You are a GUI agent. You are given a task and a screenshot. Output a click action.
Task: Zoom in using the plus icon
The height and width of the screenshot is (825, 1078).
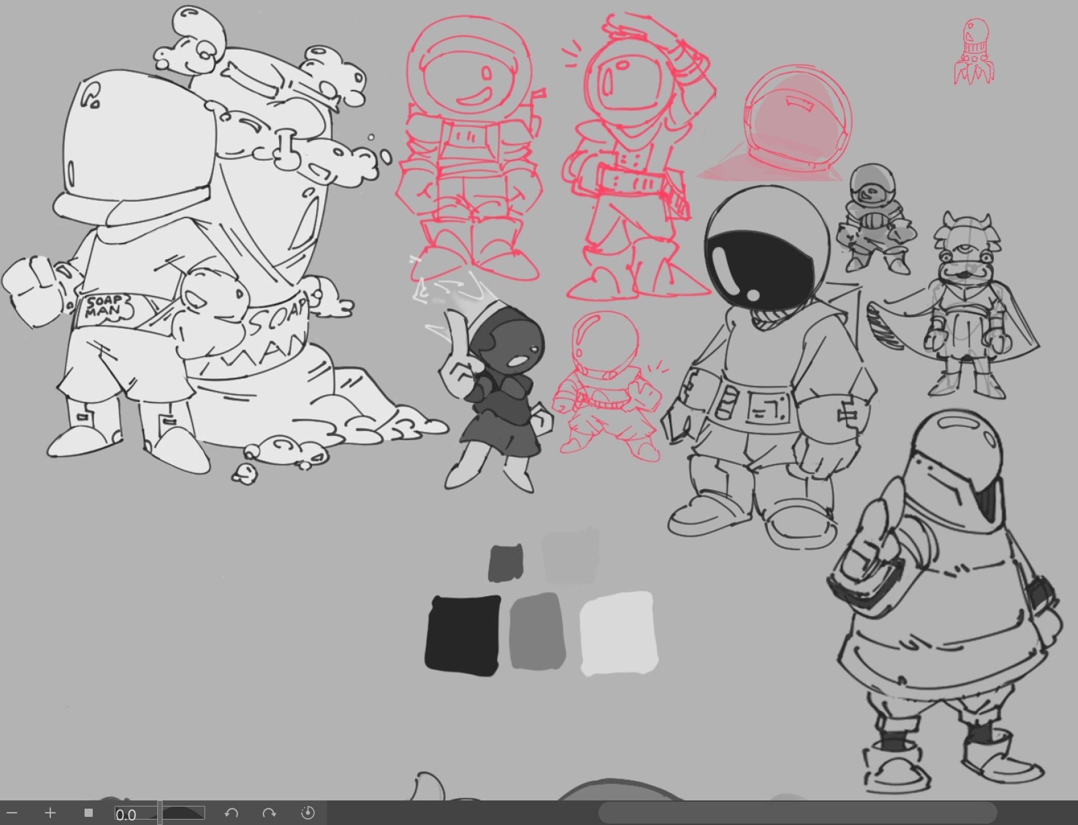[x=50, y=813]
